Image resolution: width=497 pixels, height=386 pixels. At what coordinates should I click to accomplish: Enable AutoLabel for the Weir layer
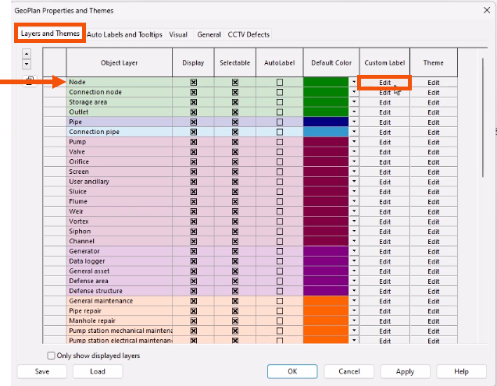click(280, 211)
